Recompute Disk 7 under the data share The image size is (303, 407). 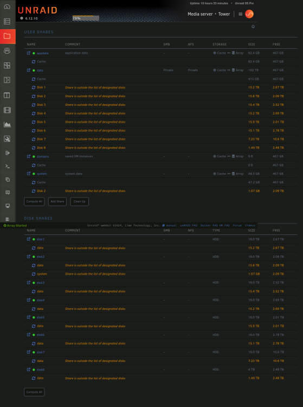(x=34, y=139)
